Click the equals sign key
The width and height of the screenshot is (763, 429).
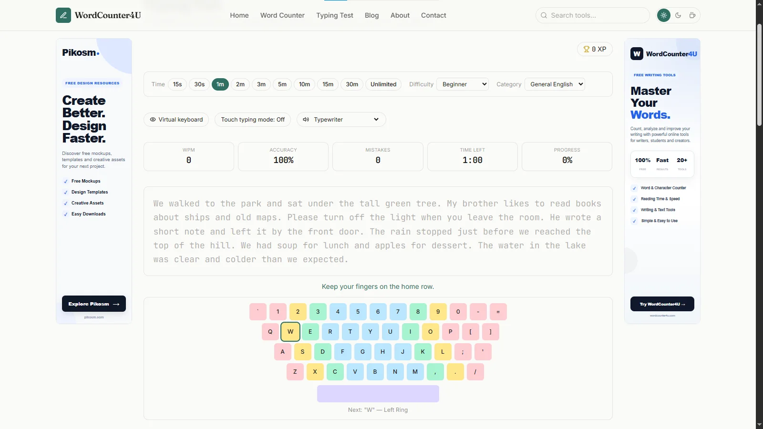point(498,312)
